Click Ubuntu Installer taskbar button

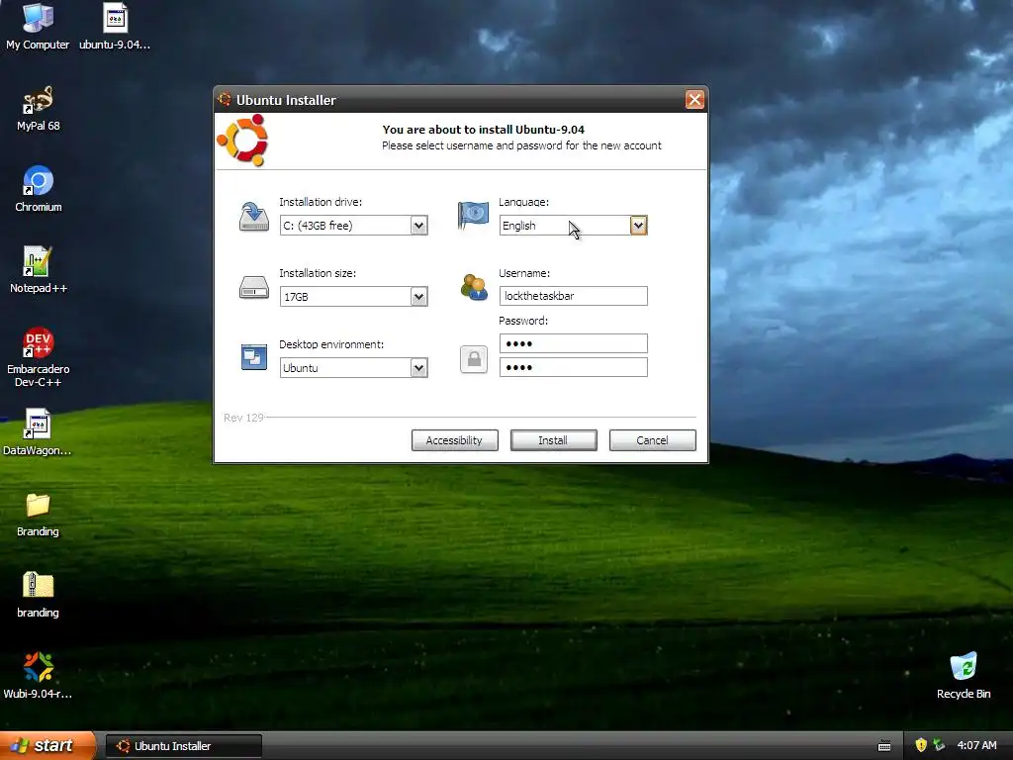[x=184, y=746]
